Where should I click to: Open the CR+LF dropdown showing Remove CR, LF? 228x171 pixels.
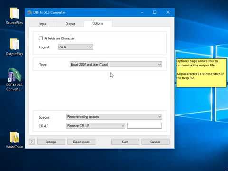click(x=96, y=126)
